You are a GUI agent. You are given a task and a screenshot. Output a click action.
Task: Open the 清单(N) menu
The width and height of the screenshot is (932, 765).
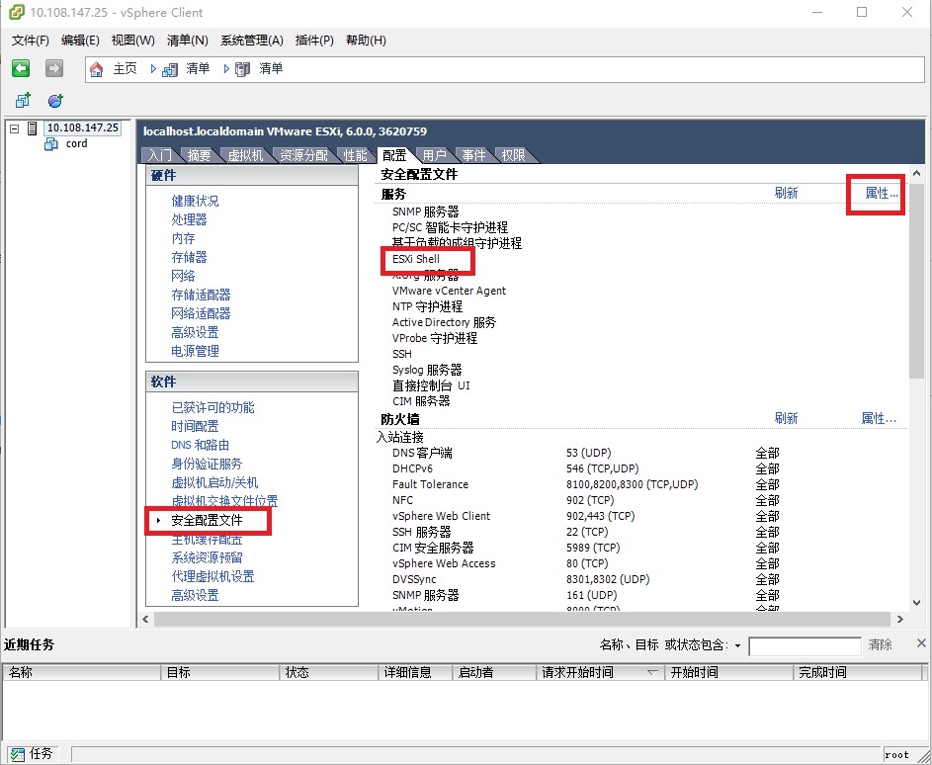click(x=187, y=40)
